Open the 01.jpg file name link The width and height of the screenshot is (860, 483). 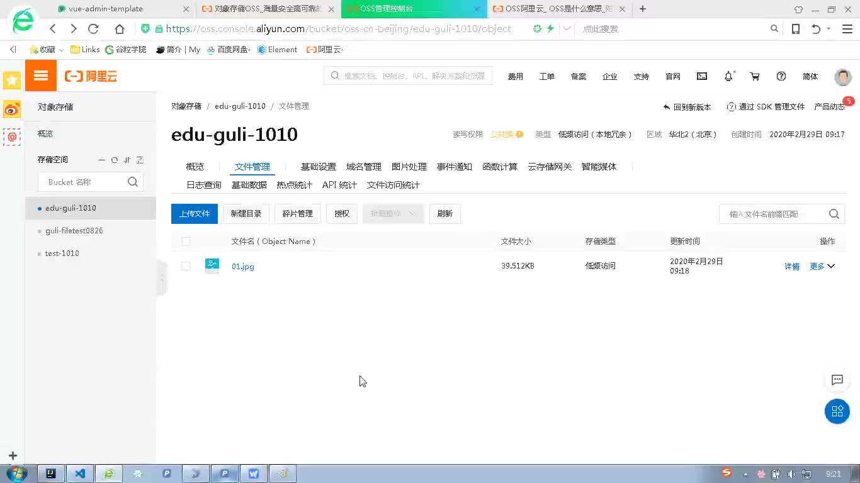(x=243, y=267)
